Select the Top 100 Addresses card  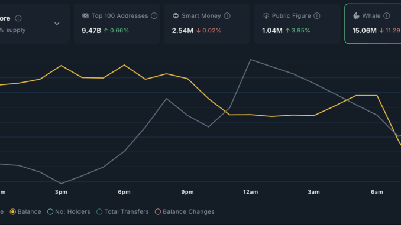point(117,24)
